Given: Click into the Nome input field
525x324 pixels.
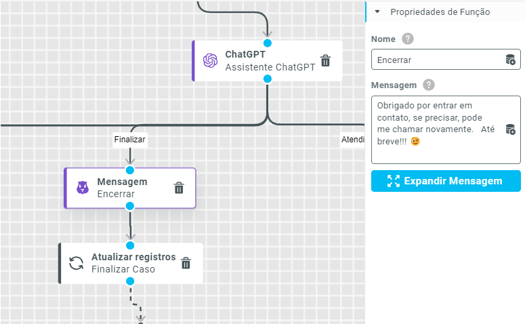Looking at the screenshot, I should tap(437, 60).
